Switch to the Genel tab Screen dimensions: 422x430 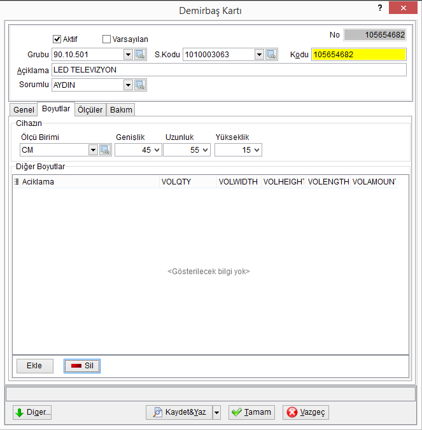24,109
